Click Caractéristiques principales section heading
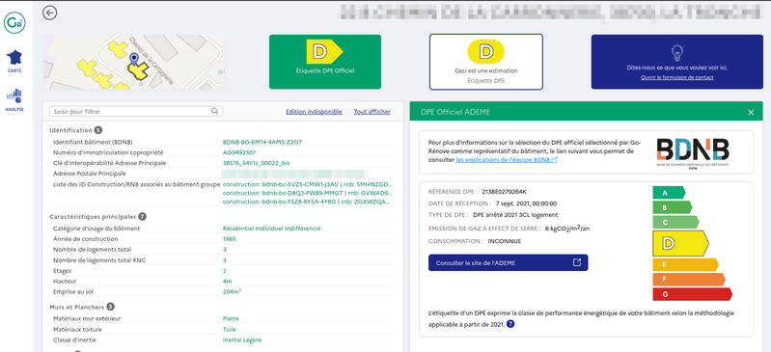Screen dimensions: 771x352 pos(93,216)
